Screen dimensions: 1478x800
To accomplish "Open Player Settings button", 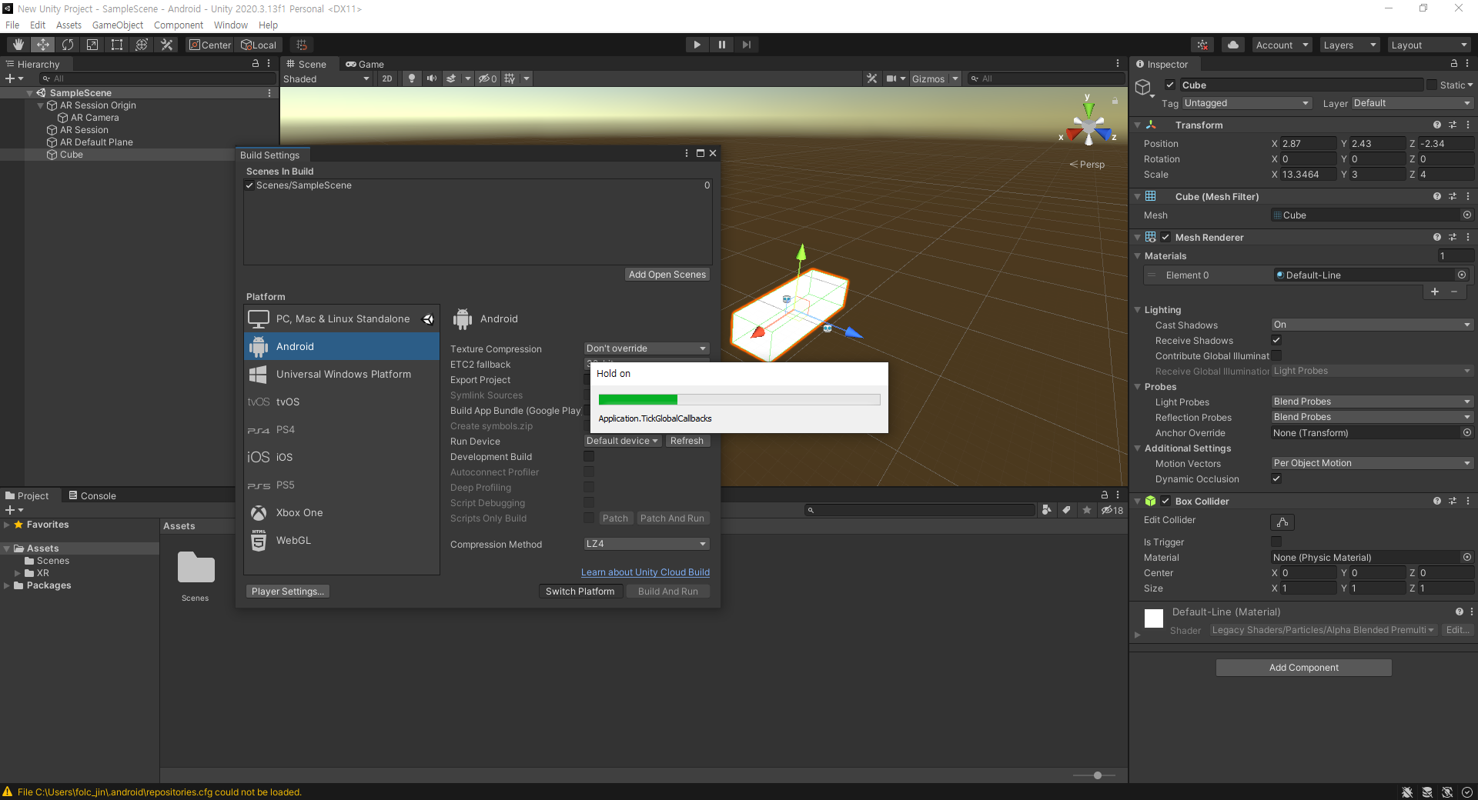I will [288, 591].
